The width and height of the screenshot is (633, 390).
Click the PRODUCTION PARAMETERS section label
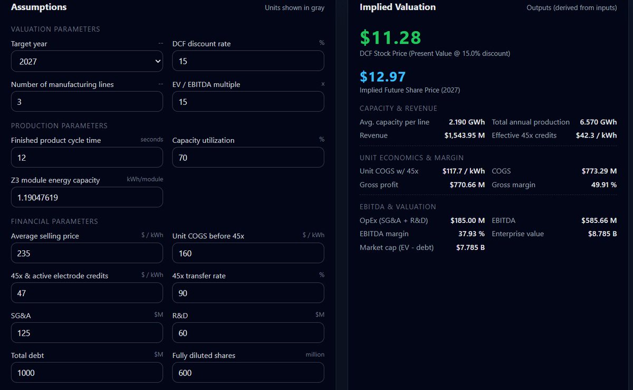[x=59, y=125]
